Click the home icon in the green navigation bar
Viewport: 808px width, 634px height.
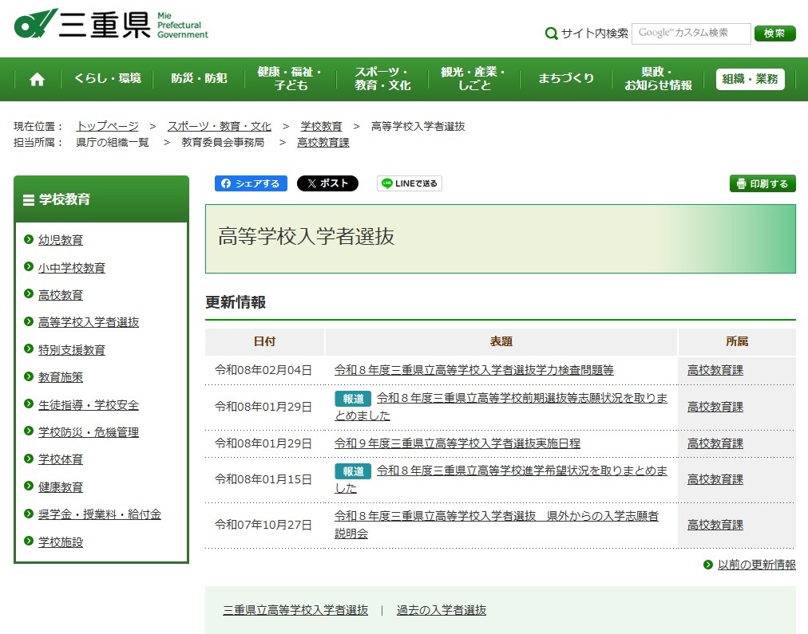(x=36, y=79)
